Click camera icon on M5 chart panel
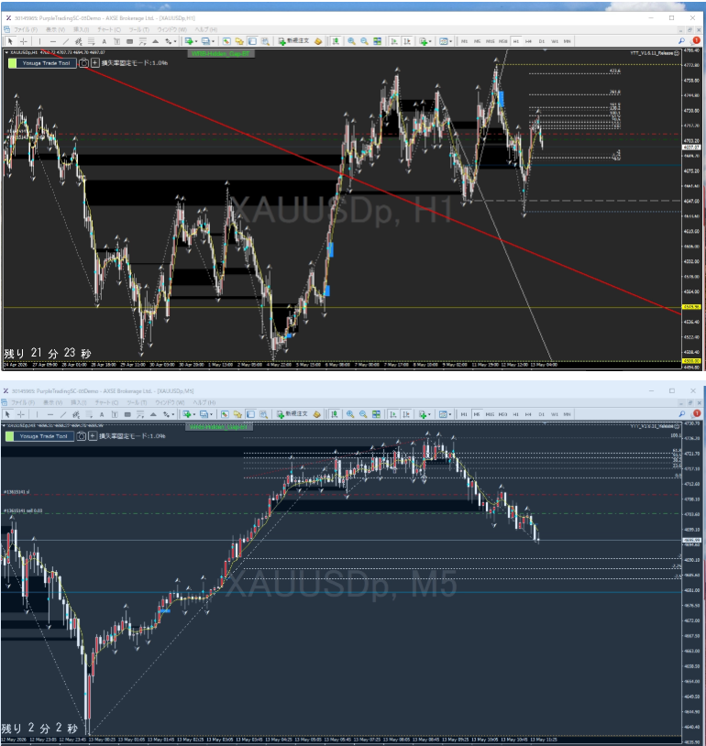 pyautogui.click(x=82, y=436)
